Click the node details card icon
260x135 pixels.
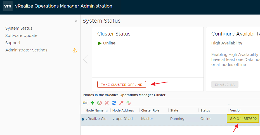85,103
